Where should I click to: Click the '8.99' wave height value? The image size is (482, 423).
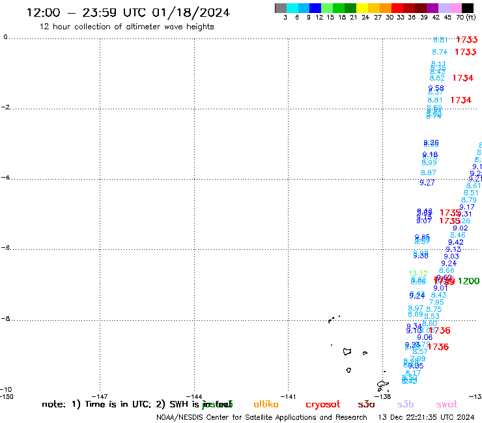tap(429, 163)
